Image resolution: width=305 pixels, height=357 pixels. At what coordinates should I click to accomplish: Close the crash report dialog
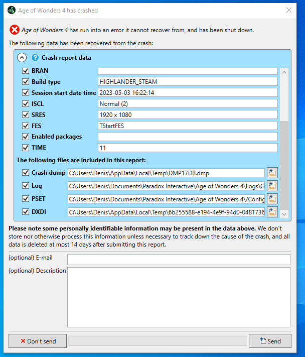(289, 10)
